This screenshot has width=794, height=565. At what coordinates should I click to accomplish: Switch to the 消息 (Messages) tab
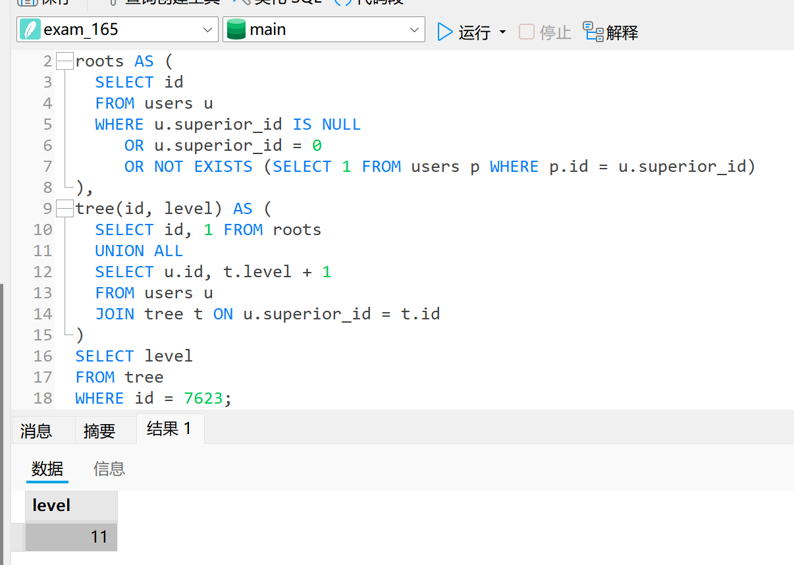click(36, 431)
